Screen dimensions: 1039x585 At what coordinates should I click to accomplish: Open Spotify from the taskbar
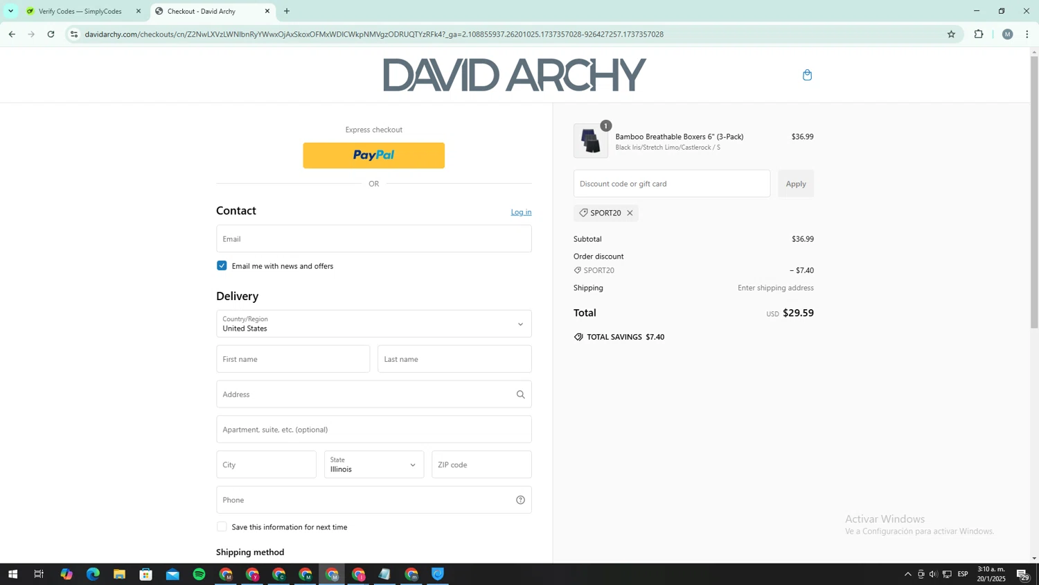pyautogui.click(x=199, y=574)
